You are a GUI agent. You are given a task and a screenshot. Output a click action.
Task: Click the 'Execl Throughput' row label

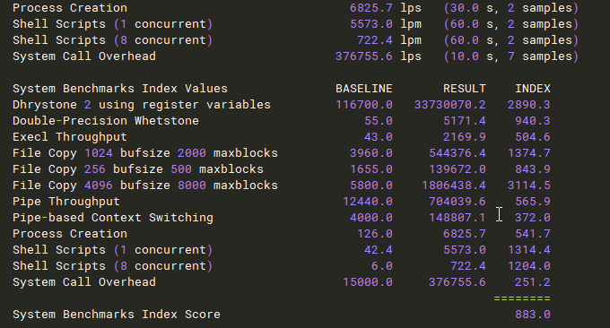[70, 137]
